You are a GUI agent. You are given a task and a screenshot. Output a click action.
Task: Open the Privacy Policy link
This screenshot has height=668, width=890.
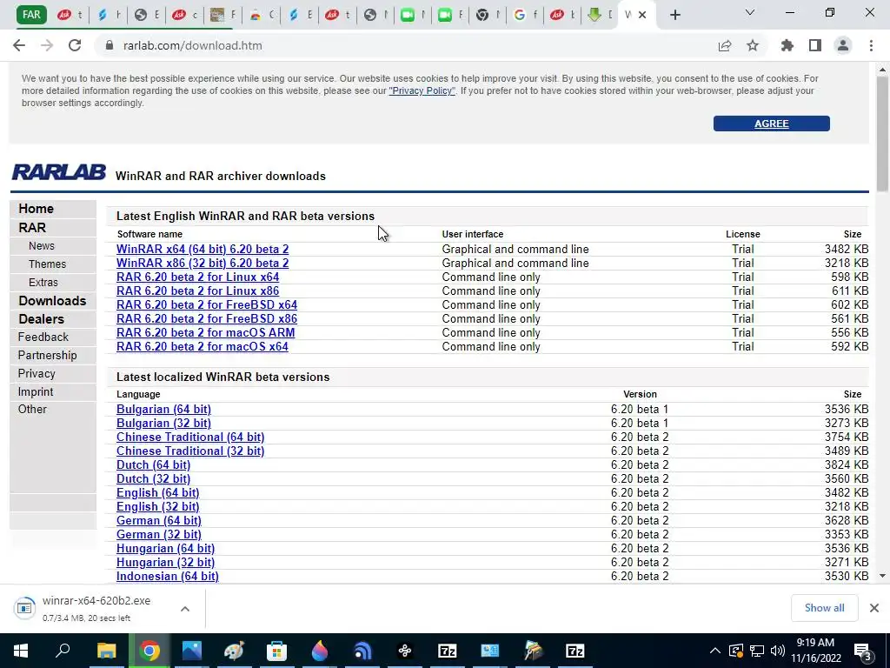(422, 90)
